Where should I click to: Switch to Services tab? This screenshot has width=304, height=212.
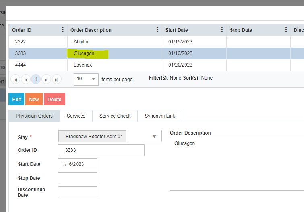(76, 116)
